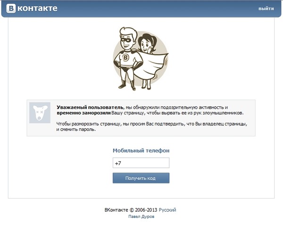Click the "Чтобы разморозить страницу" paragraph
The image size is (283, 239).
coord(151,127)
